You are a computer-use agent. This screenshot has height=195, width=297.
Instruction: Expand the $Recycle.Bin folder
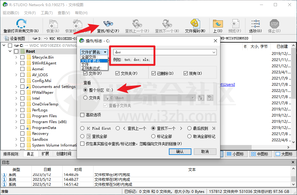pos(16,57)
